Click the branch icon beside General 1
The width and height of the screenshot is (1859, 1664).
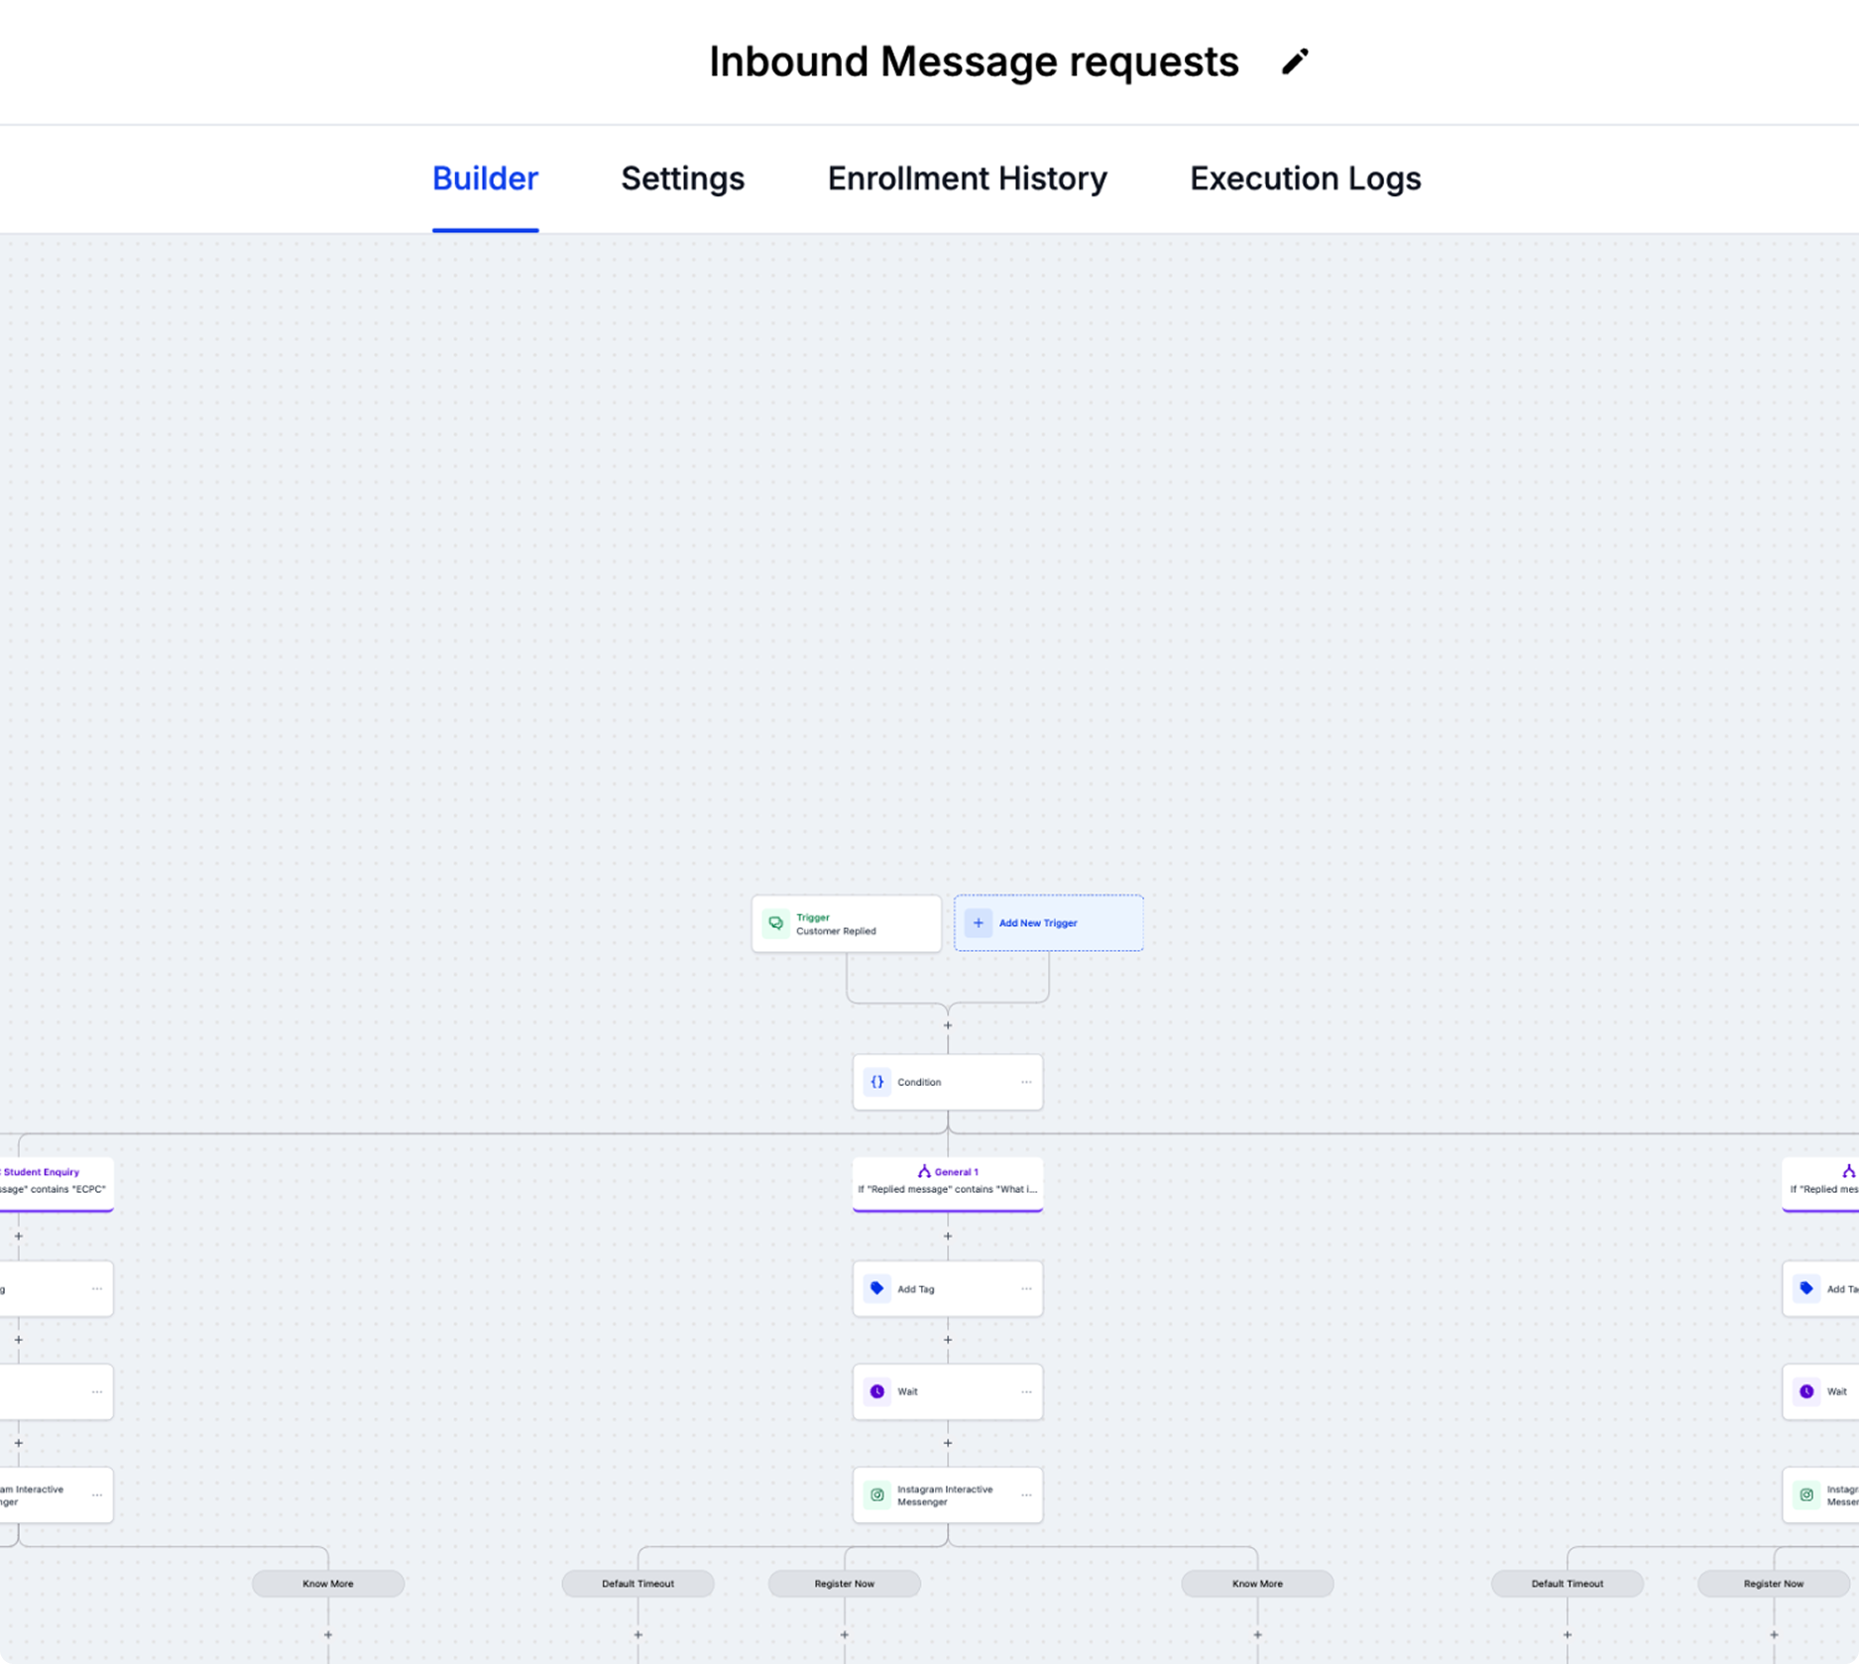click(x=924, y=1171)
